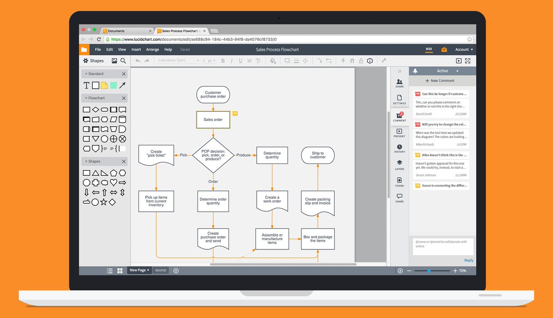Toggle italic text formatting

tap(231, 60)
